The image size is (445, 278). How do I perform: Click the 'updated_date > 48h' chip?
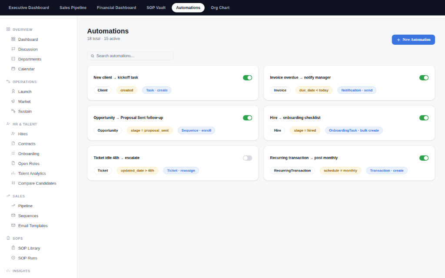click(x=137, y=170)
